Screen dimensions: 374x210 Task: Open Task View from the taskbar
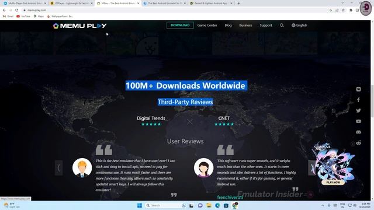[x=191, y=205]
